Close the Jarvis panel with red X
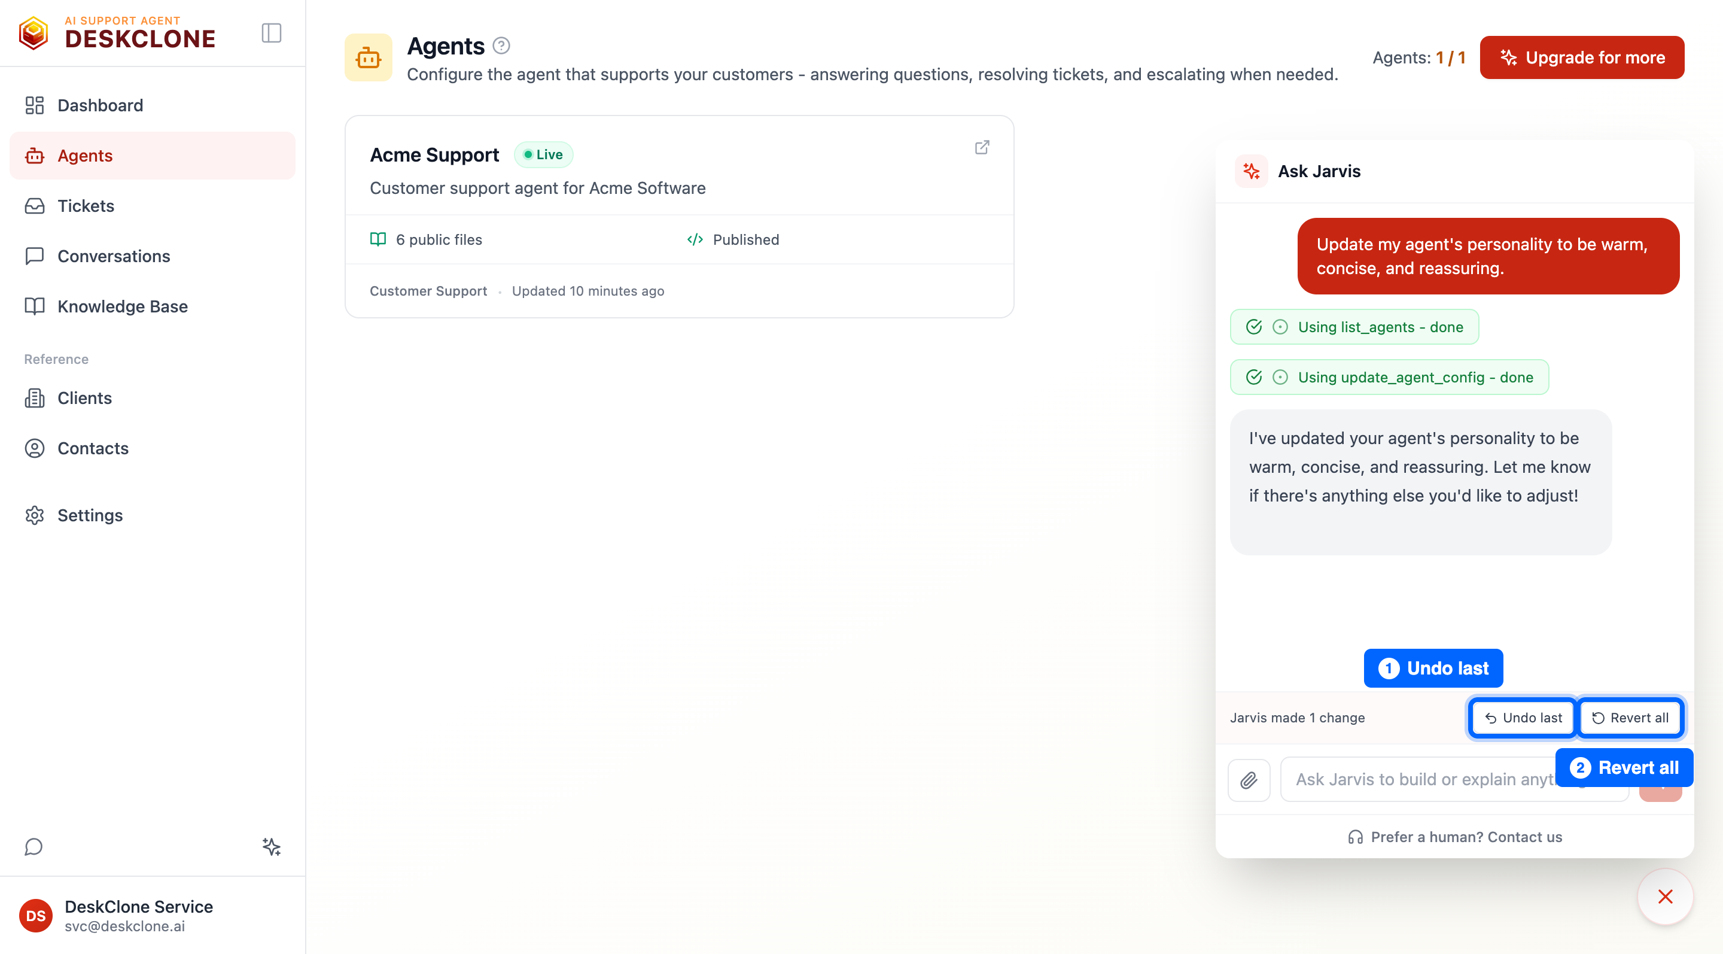This screenshot has width=1723, height=954. coord(1665,897)
